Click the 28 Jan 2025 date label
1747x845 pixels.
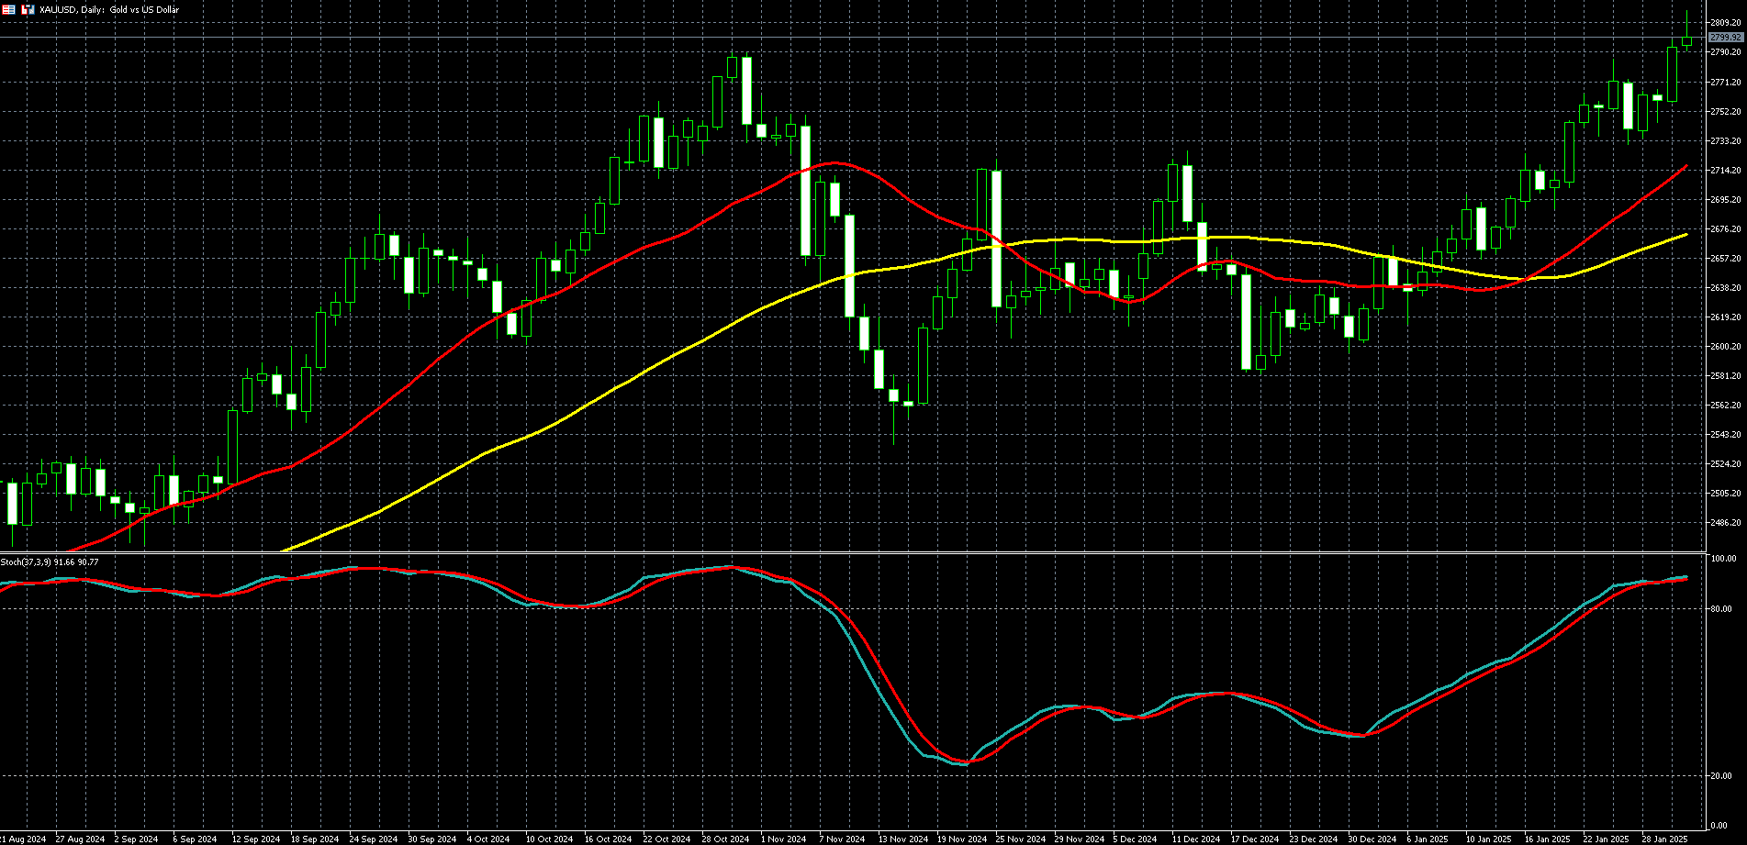1664,839
